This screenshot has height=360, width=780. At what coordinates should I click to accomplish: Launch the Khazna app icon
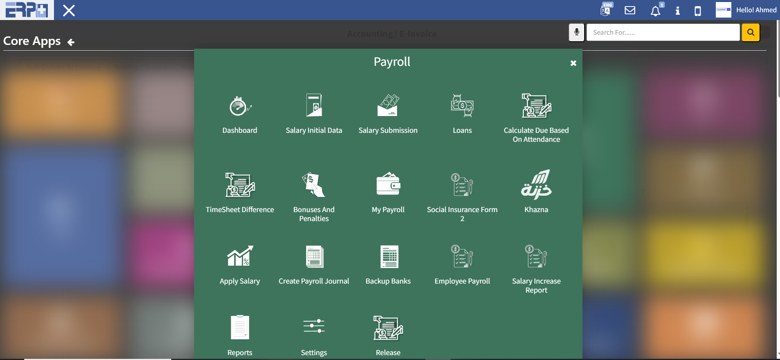536,185
